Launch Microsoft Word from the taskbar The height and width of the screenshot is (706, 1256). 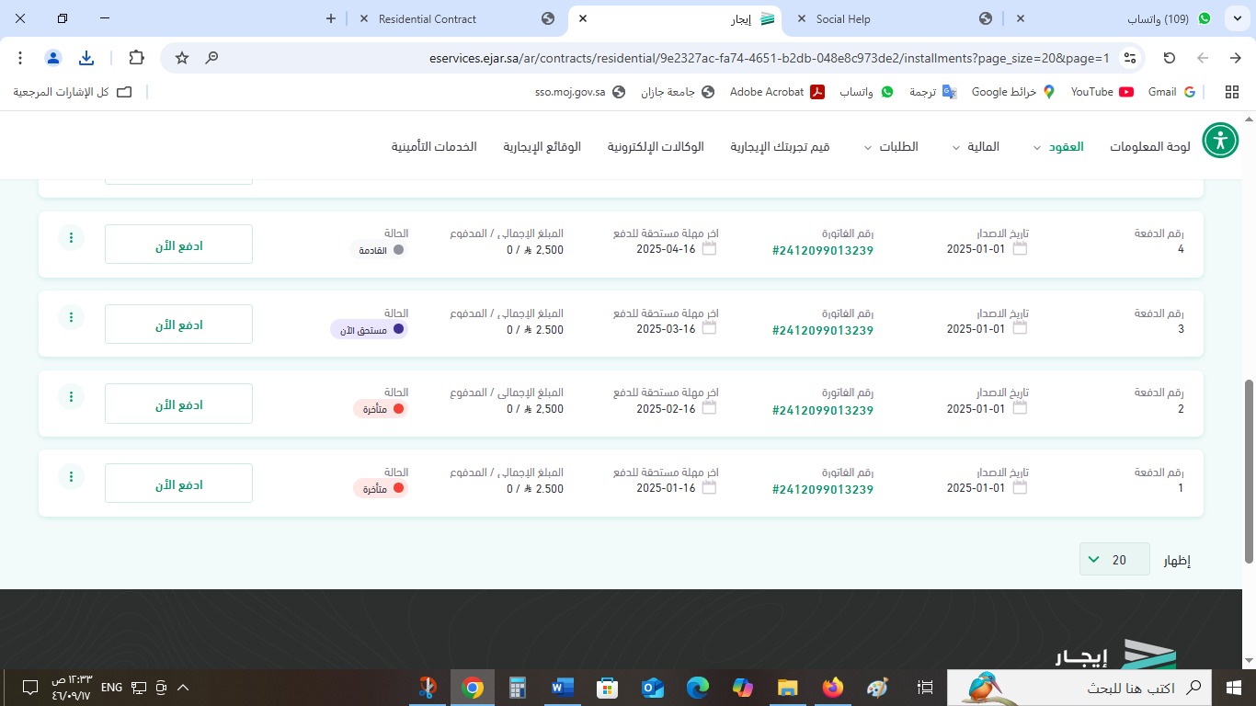tap(562, 688)
